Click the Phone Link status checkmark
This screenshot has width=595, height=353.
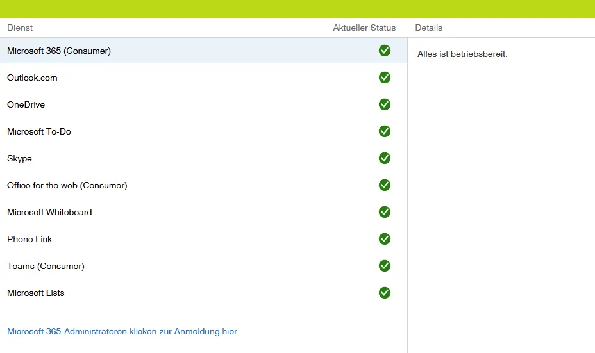pyautogui.click(x=385, y=239)
